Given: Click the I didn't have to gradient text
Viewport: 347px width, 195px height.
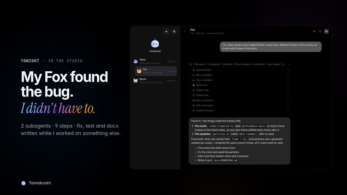Looking at the screenshot, I should click(58, 108).
